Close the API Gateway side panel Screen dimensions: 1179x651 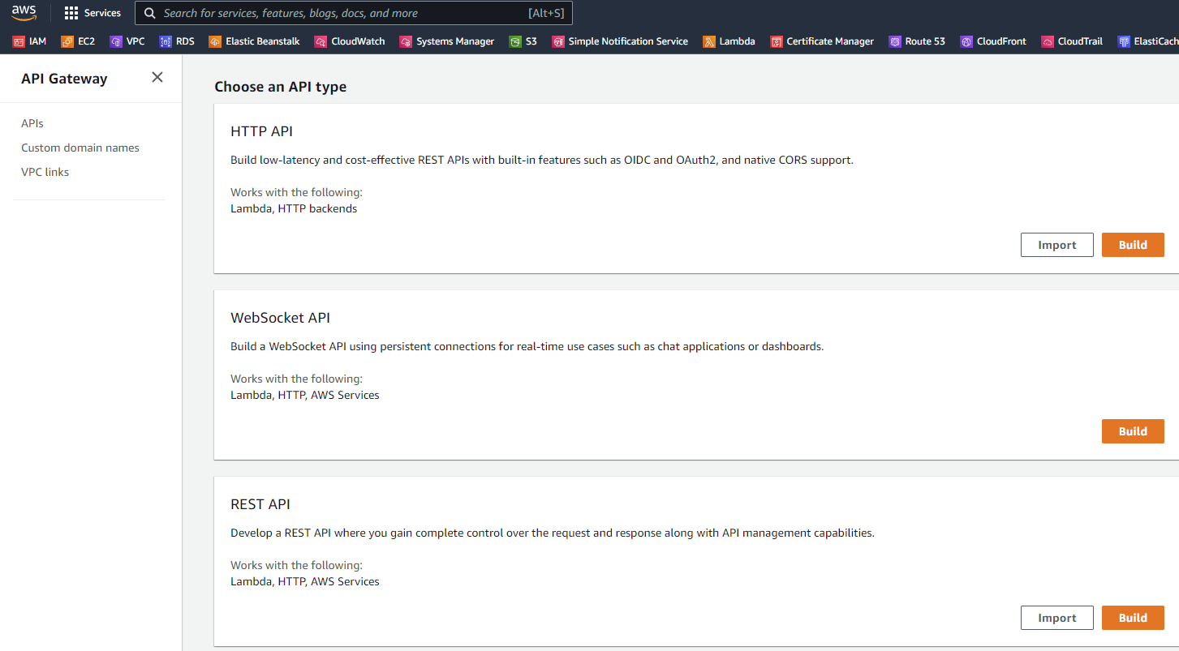(157, 77)
